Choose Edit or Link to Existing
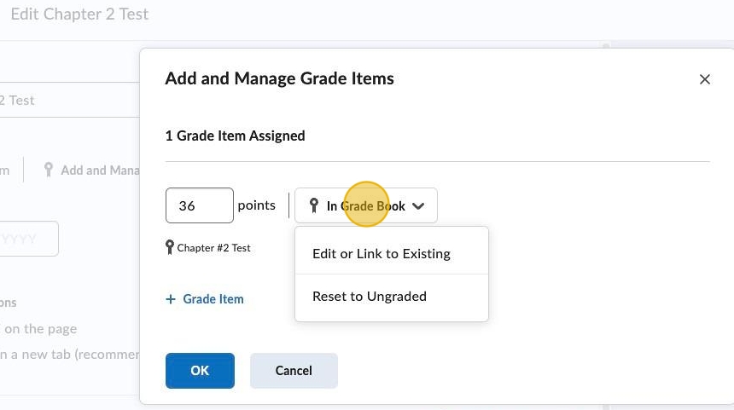This screenshot has height=410, width=734. click(x=382, y=254)
